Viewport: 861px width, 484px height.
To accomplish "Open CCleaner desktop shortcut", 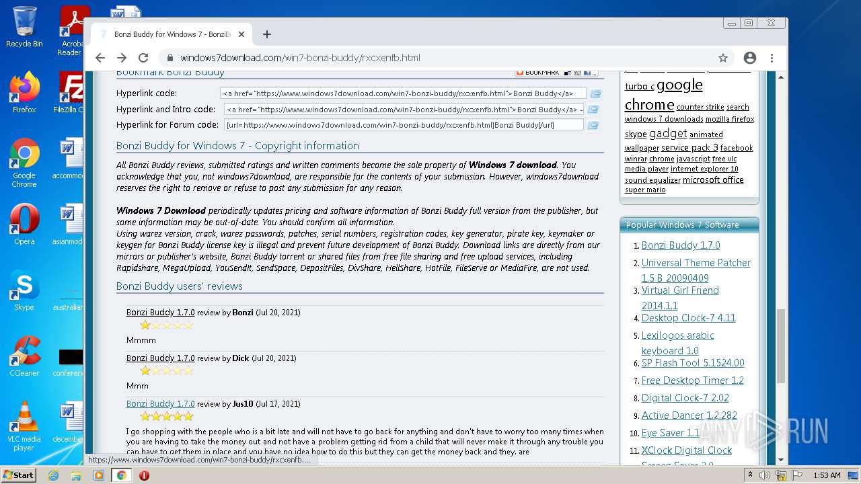I will pyautogui.click(x=24, y=356).
